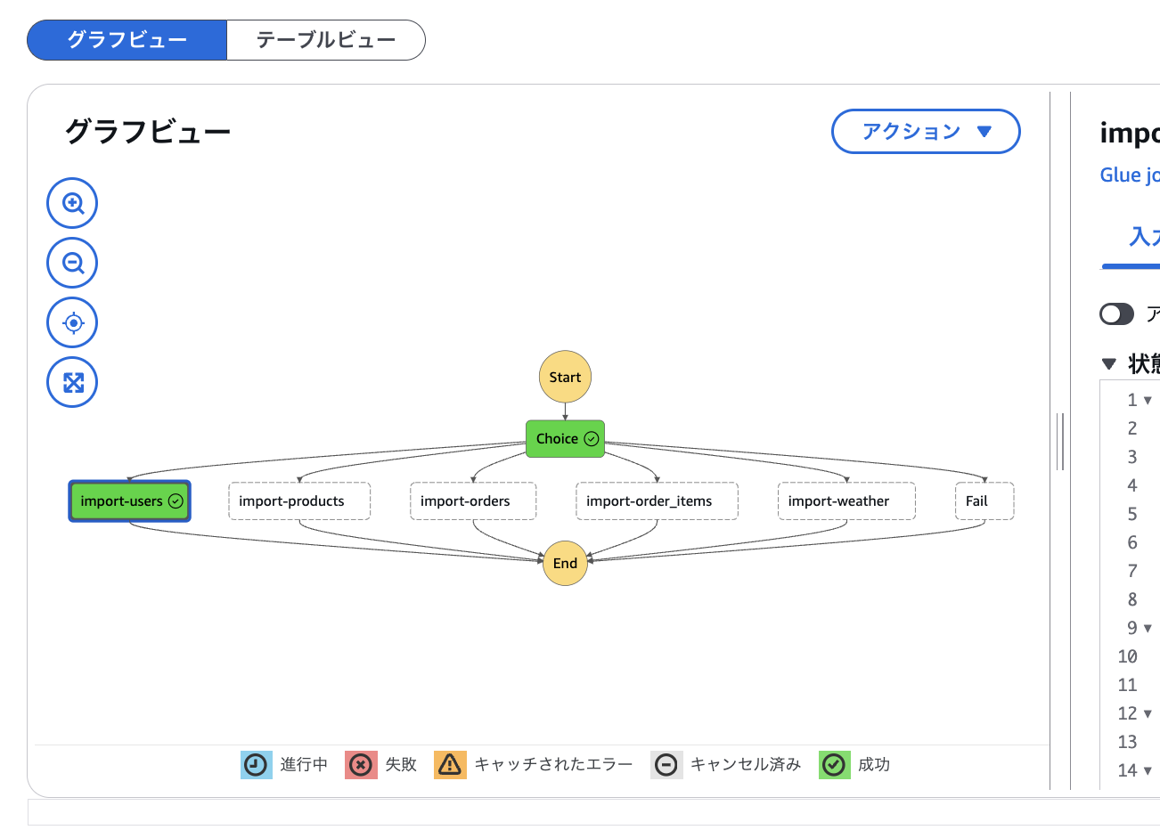The width and height of the screenshot is (1160, 830).
Task: Click the cancelled minus legend icon
Action: [x=666, y=764]
